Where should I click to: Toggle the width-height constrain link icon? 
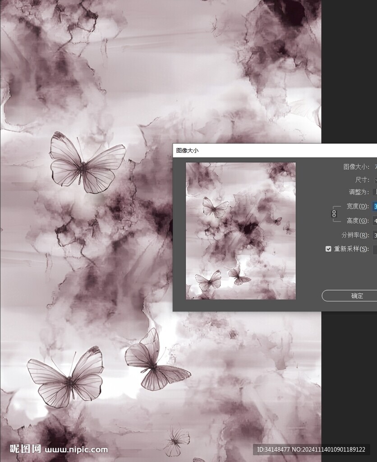point(334,213)
